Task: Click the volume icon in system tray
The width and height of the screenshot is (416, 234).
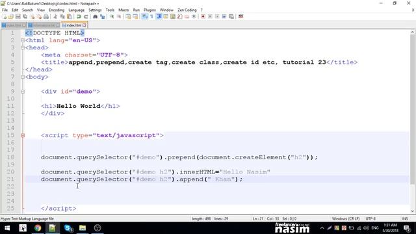Action: [366, 228]
